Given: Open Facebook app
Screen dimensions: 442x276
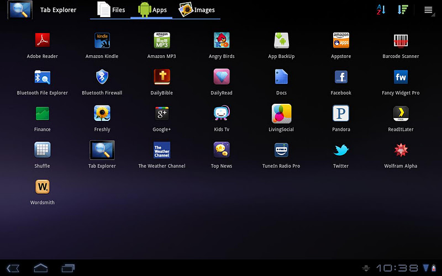Looking at the screenshot, I should point(341,77).
